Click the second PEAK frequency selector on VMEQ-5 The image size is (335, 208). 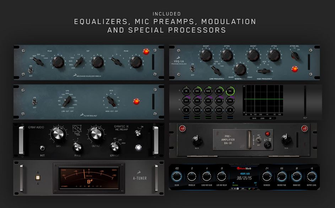(117, 62)
